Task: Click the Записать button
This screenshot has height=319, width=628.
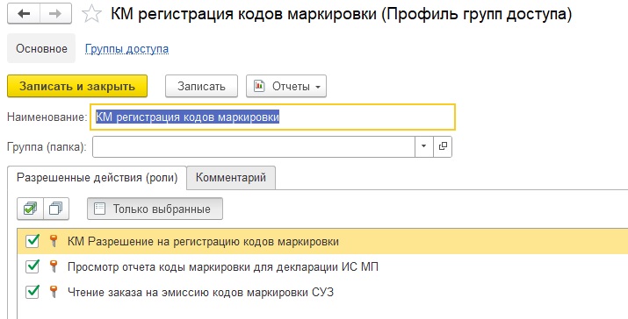Action: (201, 86)
